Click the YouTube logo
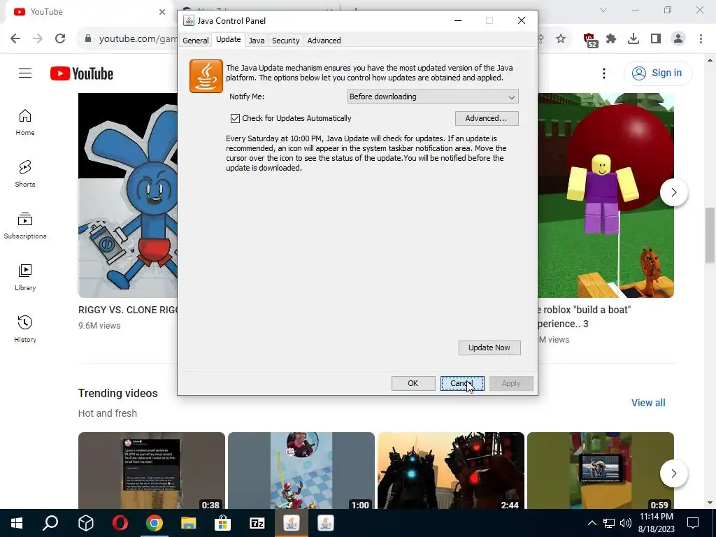Viewport: 716px width, 537px height. (82, 73)
